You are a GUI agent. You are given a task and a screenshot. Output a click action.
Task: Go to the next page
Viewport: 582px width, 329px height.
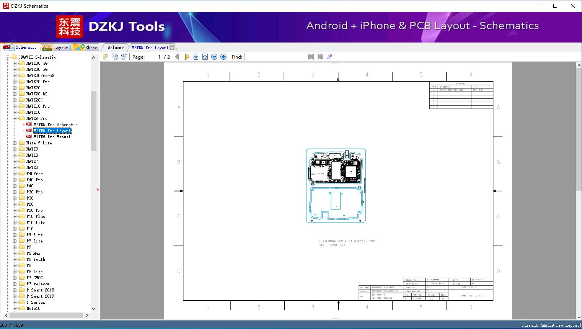point(187,57)
